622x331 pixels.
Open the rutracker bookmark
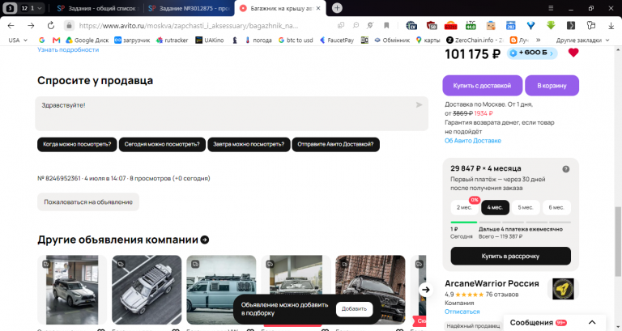(x=172, y=40)
